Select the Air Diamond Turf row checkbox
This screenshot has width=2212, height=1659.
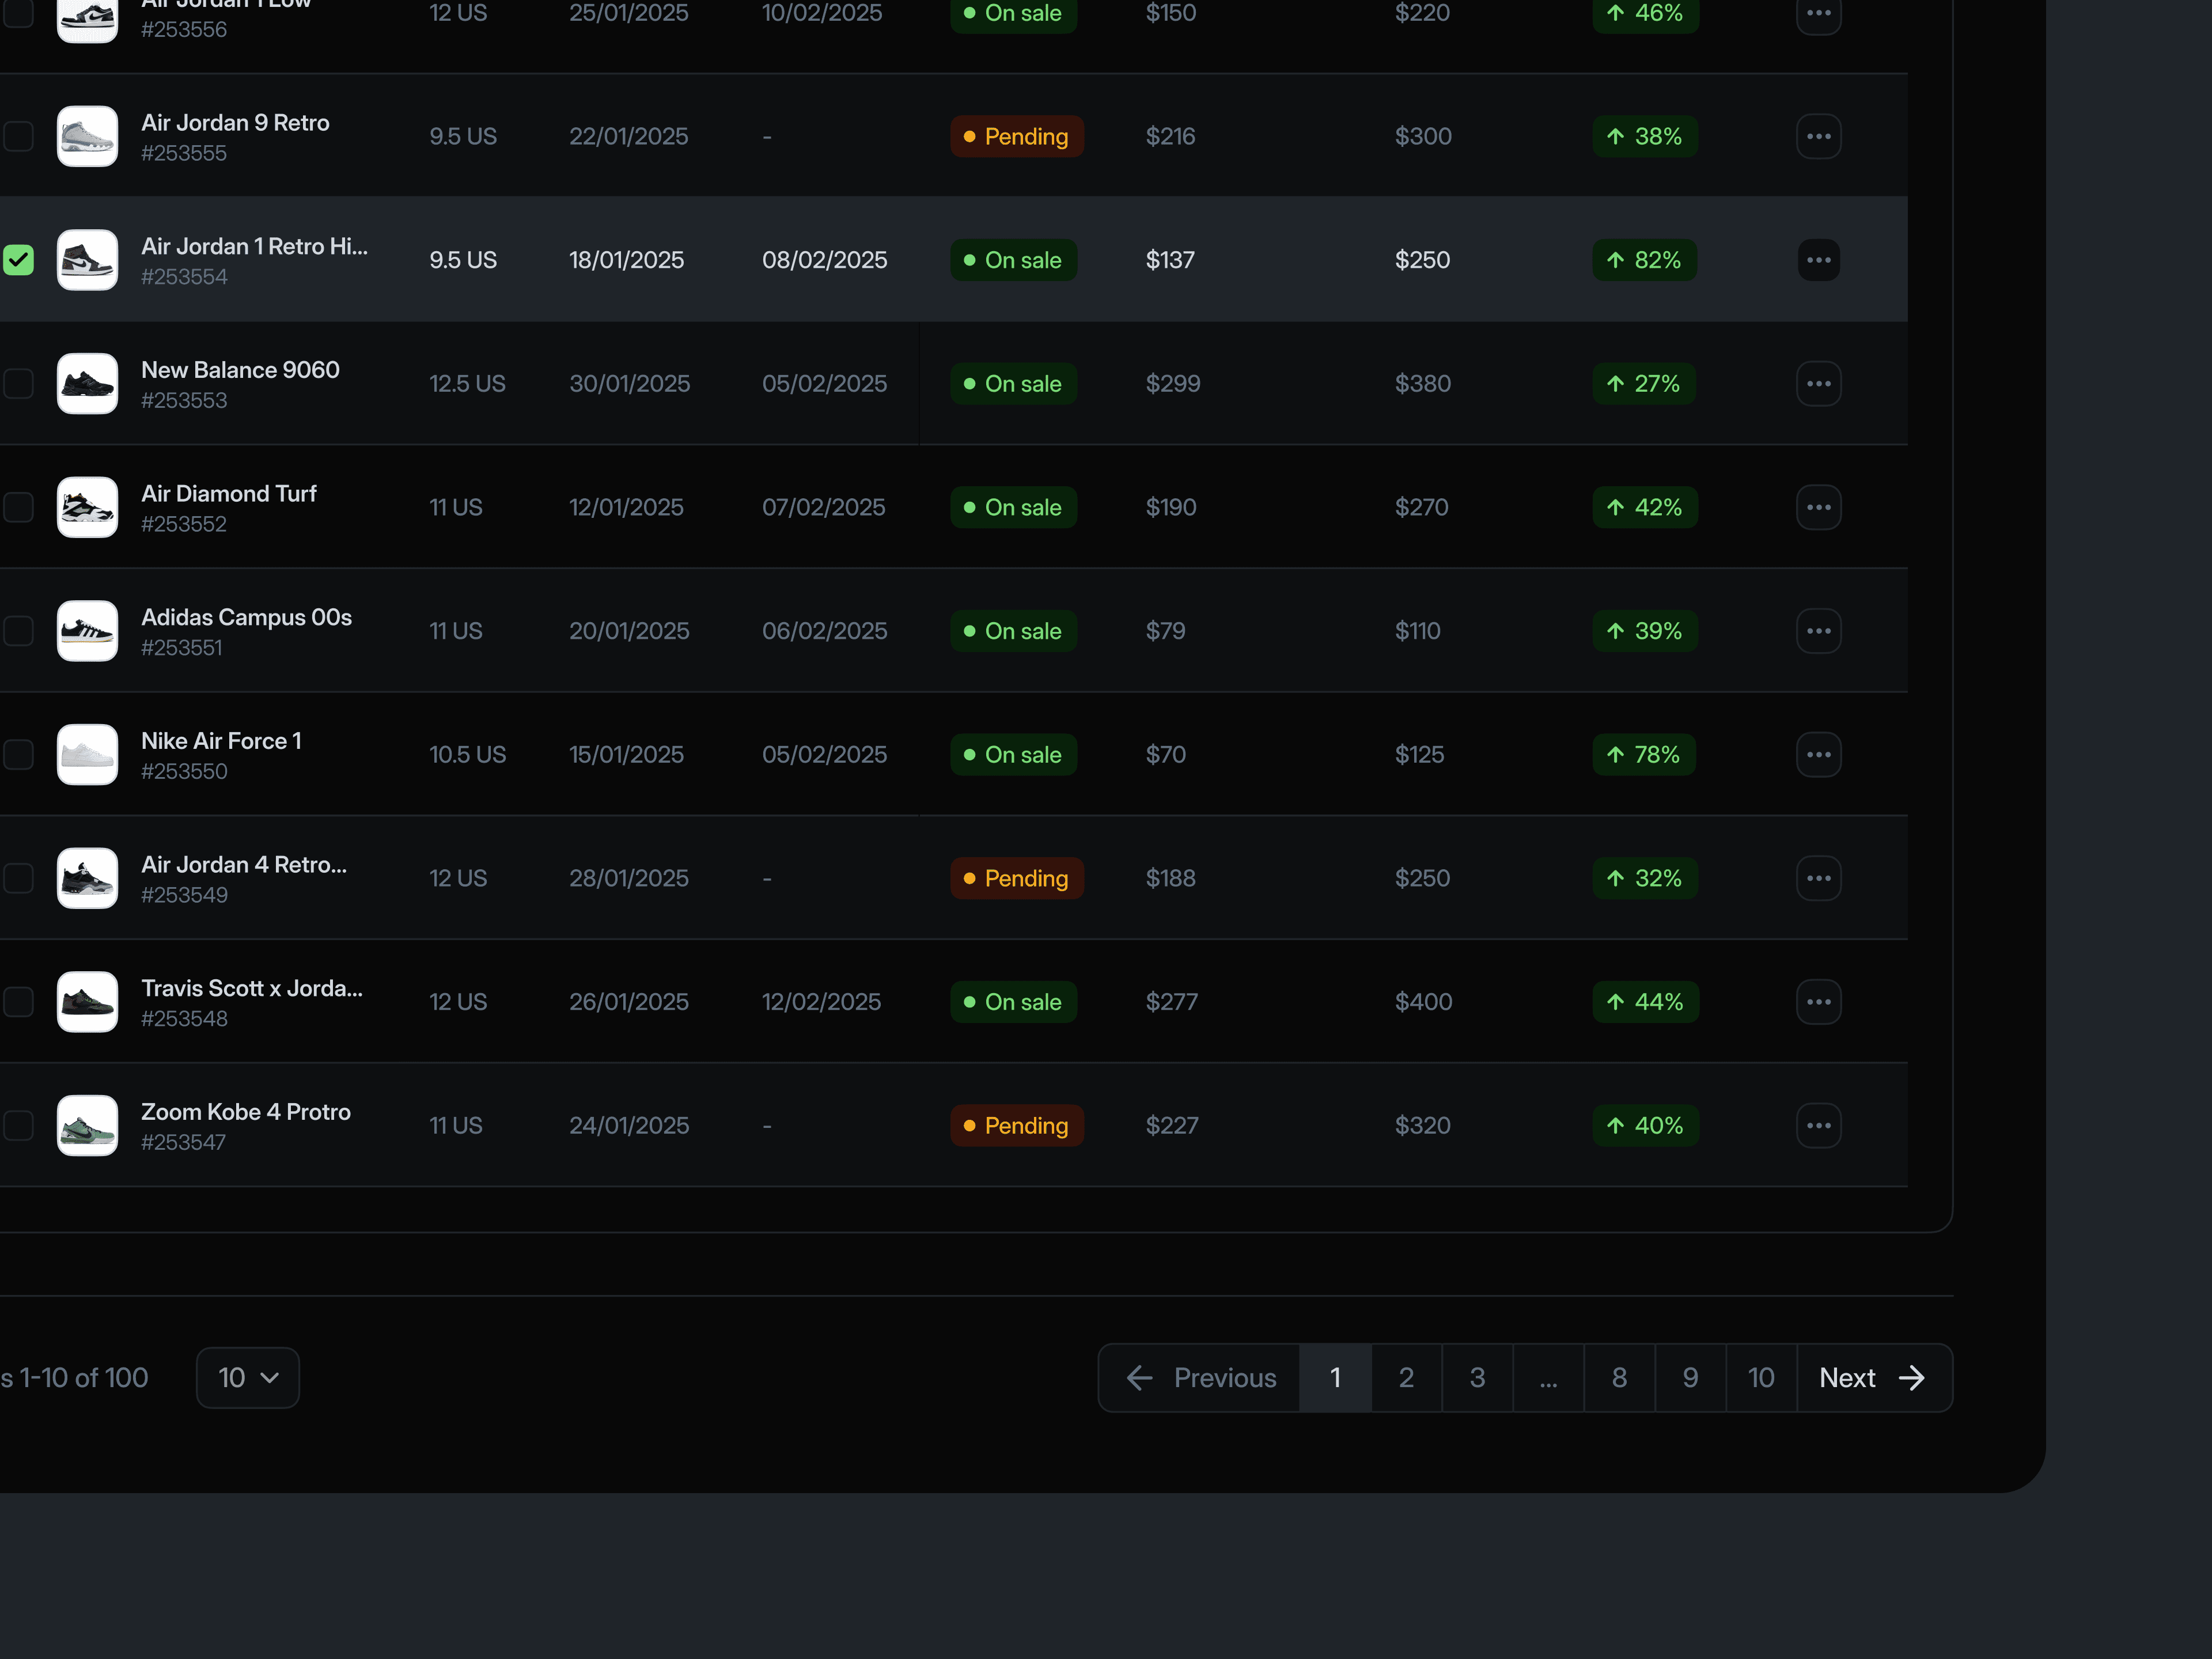18,507
